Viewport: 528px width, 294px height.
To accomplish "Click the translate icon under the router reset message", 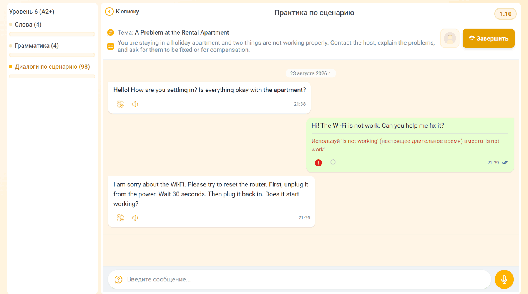I will click(120, 218).
